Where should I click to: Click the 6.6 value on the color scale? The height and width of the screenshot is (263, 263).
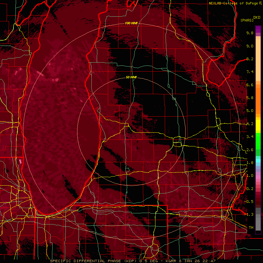coord(250,85)
